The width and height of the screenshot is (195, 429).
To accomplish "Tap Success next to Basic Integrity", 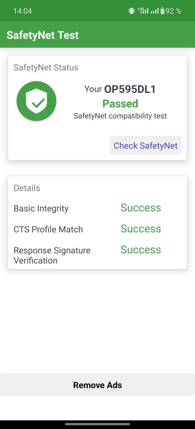I will pos(141,208).
